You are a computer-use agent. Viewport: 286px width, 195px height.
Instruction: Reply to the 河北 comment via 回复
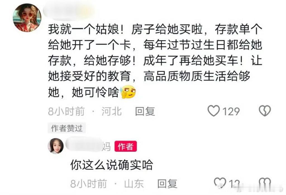click(x=145, y=111)
